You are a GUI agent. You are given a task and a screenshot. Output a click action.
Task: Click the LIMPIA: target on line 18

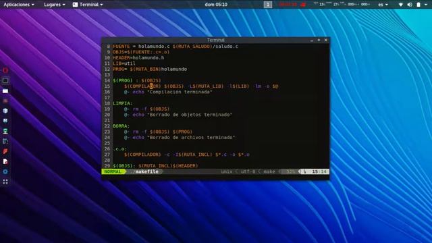point(123,103)
